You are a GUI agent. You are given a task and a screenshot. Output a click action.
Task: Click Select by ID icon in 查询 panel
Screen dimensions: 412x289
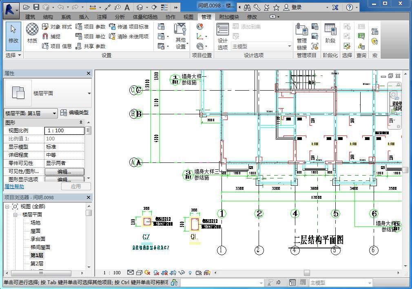[x=361, y=37]
